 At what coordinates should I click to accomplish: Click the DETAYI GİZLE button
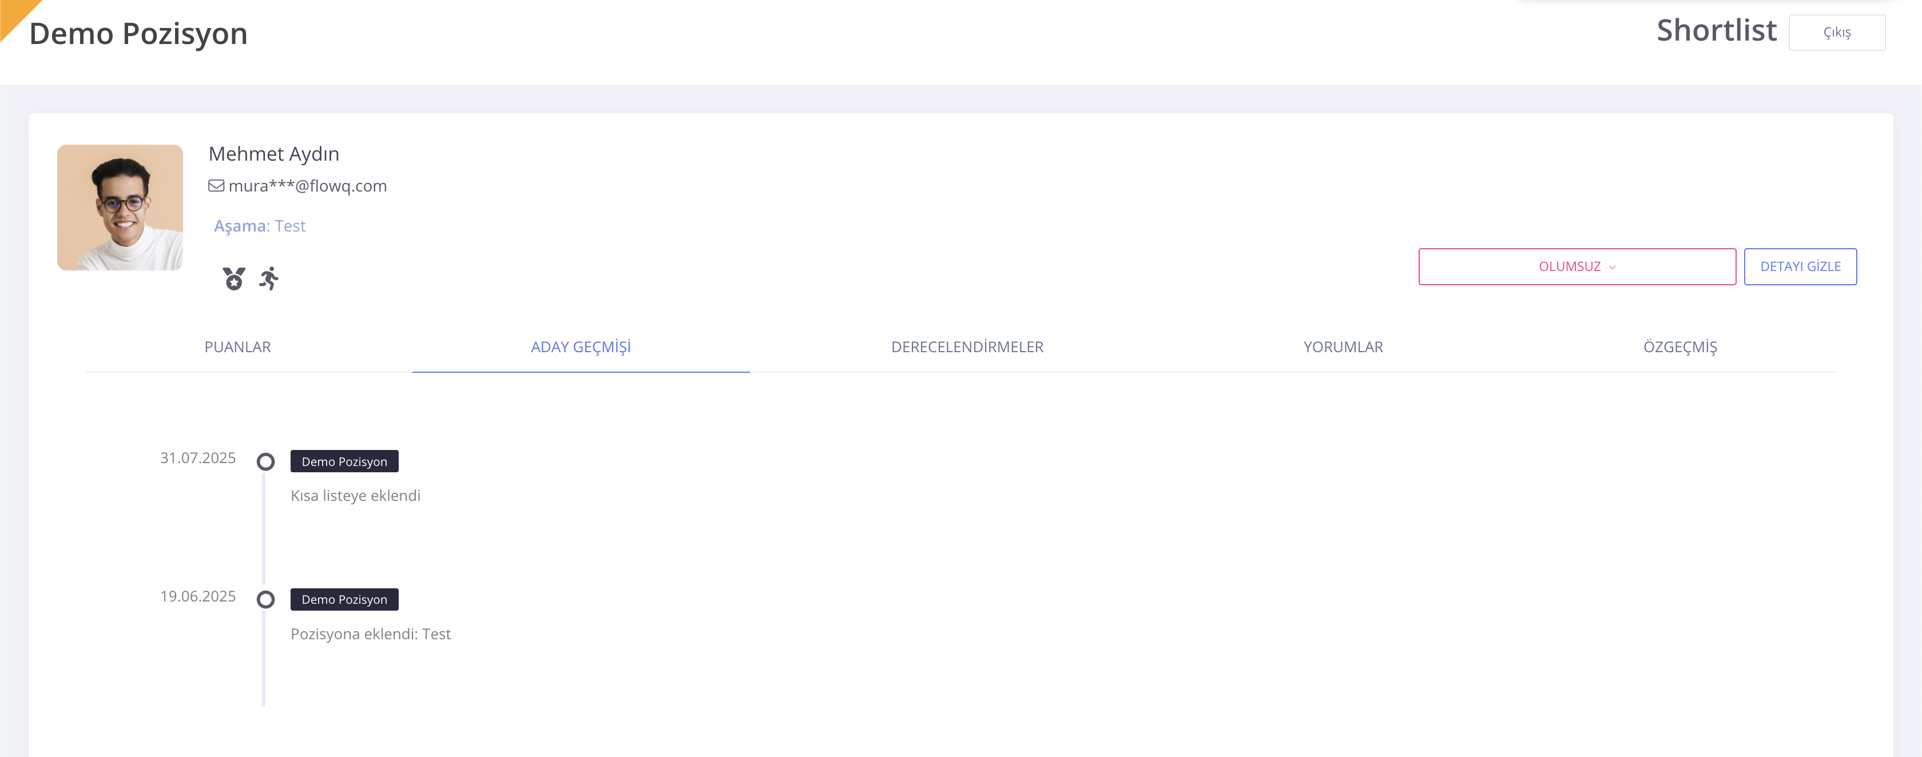tap(1800, 266)
